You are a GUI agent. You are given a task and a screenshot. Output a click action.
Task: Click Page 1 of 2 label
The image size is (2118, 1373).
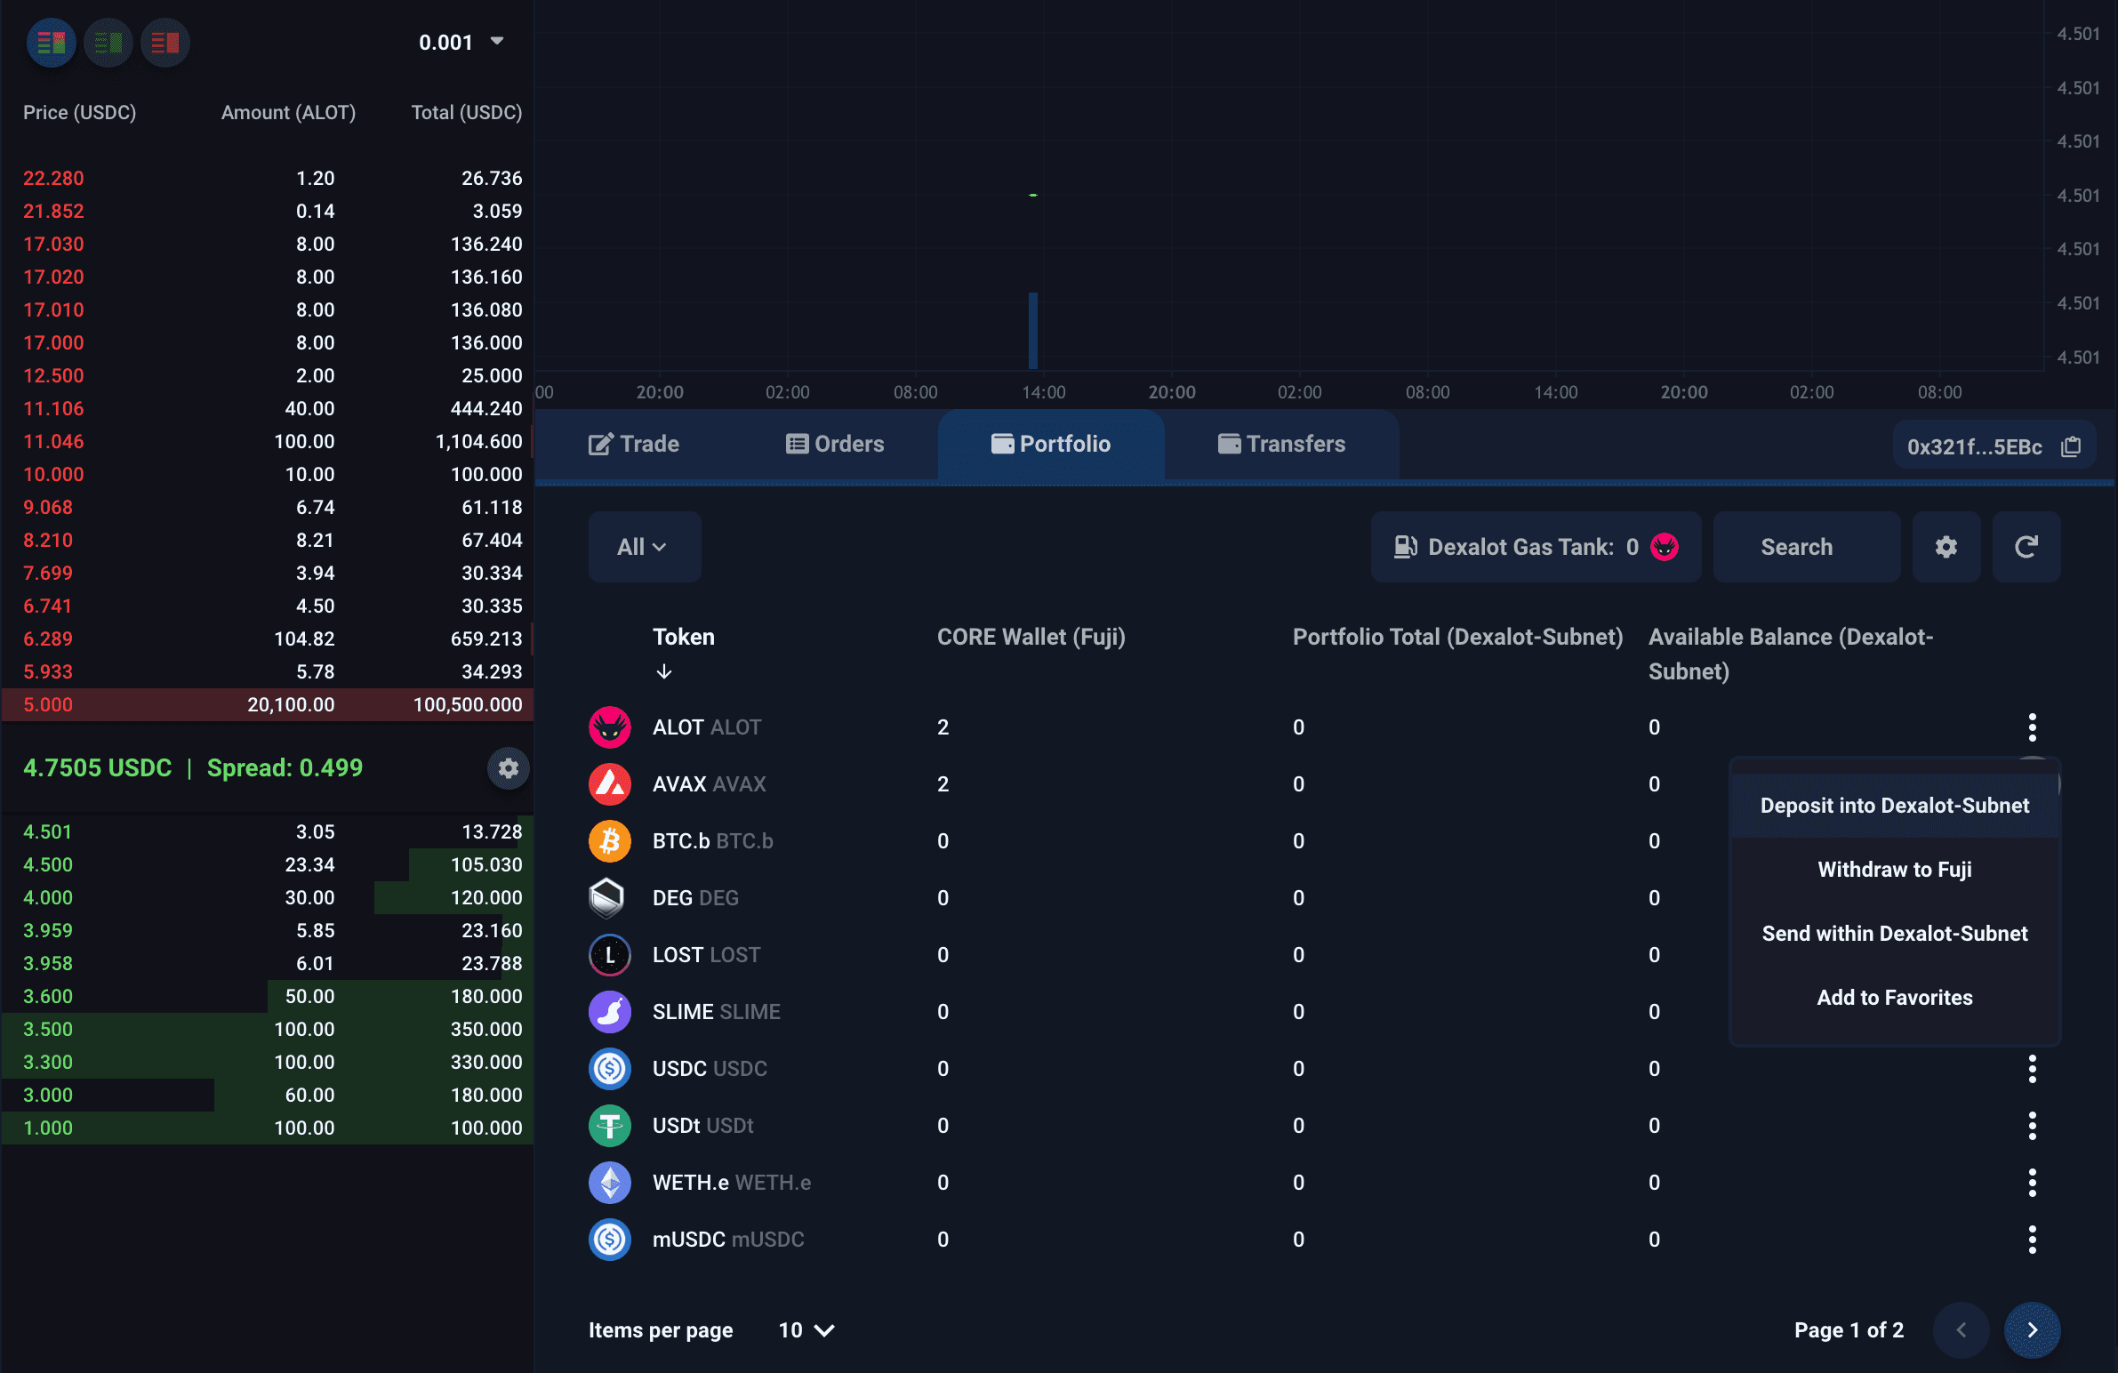pyautogui.click(x=1849, y=1329)
